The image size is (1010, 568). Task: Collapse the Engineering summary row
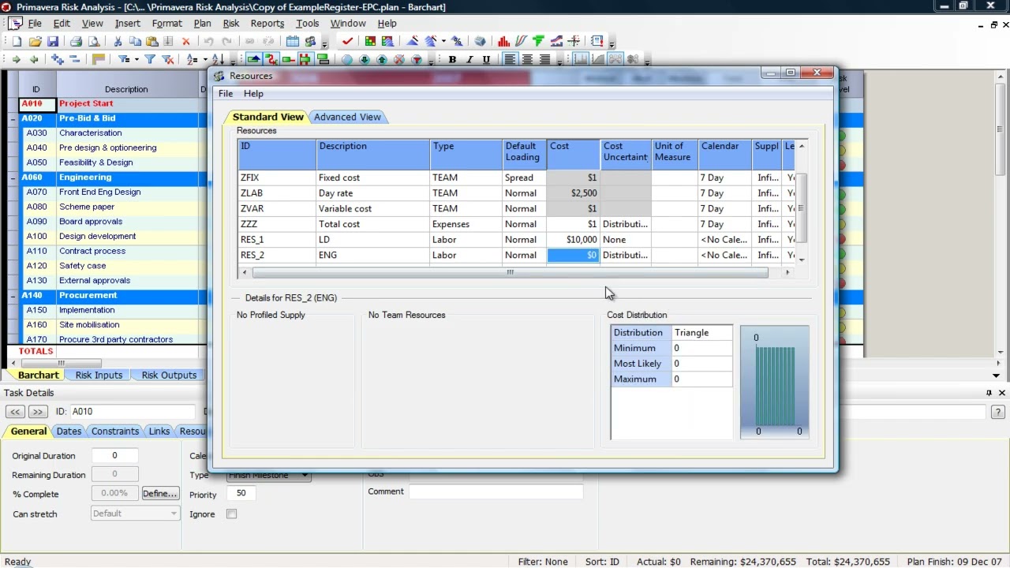coord(13,177)
